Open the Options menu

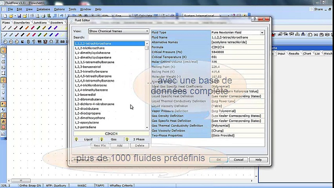(59, 9)
